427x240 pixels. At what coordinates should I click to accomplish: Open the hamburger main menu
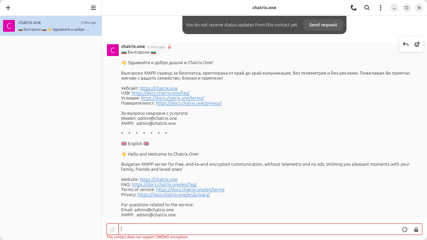click(93, 8)
